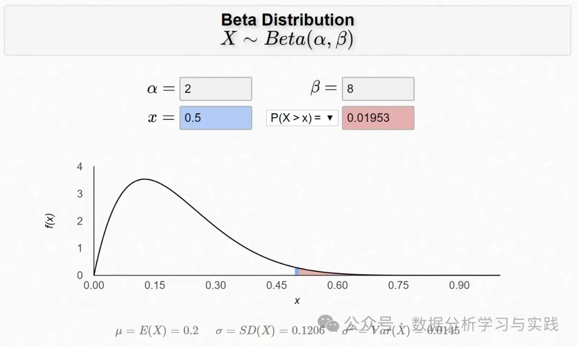Viewport: 577px width, 347px height.
Task: Click the y-axis tick label 4
Action: pyautogui.click(x=80, y=167)
